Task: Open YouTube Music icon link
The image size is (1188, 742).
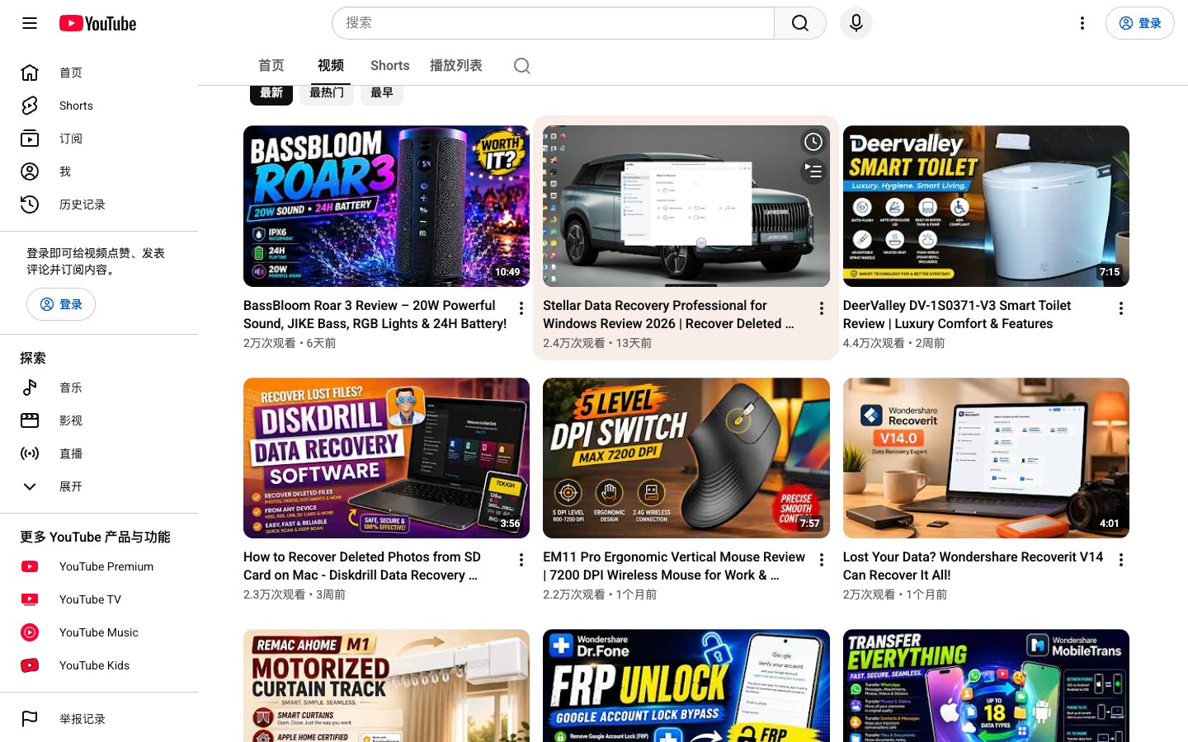Action: tap(30, 632)
